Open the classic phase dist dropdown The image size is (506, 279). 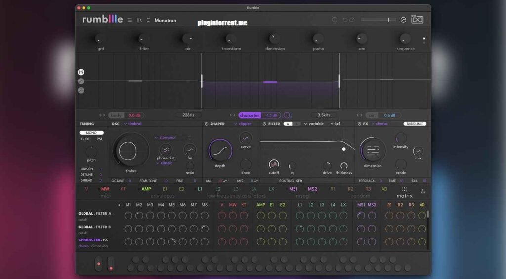[x=164, y=163]
